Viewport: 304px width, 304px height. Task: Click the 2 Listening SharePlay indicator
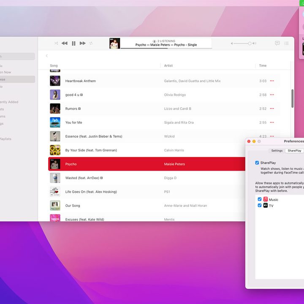[x=164, y=41]
